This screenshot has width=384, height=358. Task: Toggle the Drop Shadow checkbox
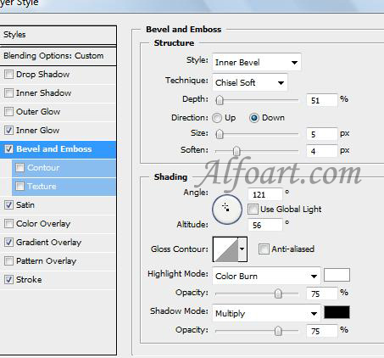point(8,75)
